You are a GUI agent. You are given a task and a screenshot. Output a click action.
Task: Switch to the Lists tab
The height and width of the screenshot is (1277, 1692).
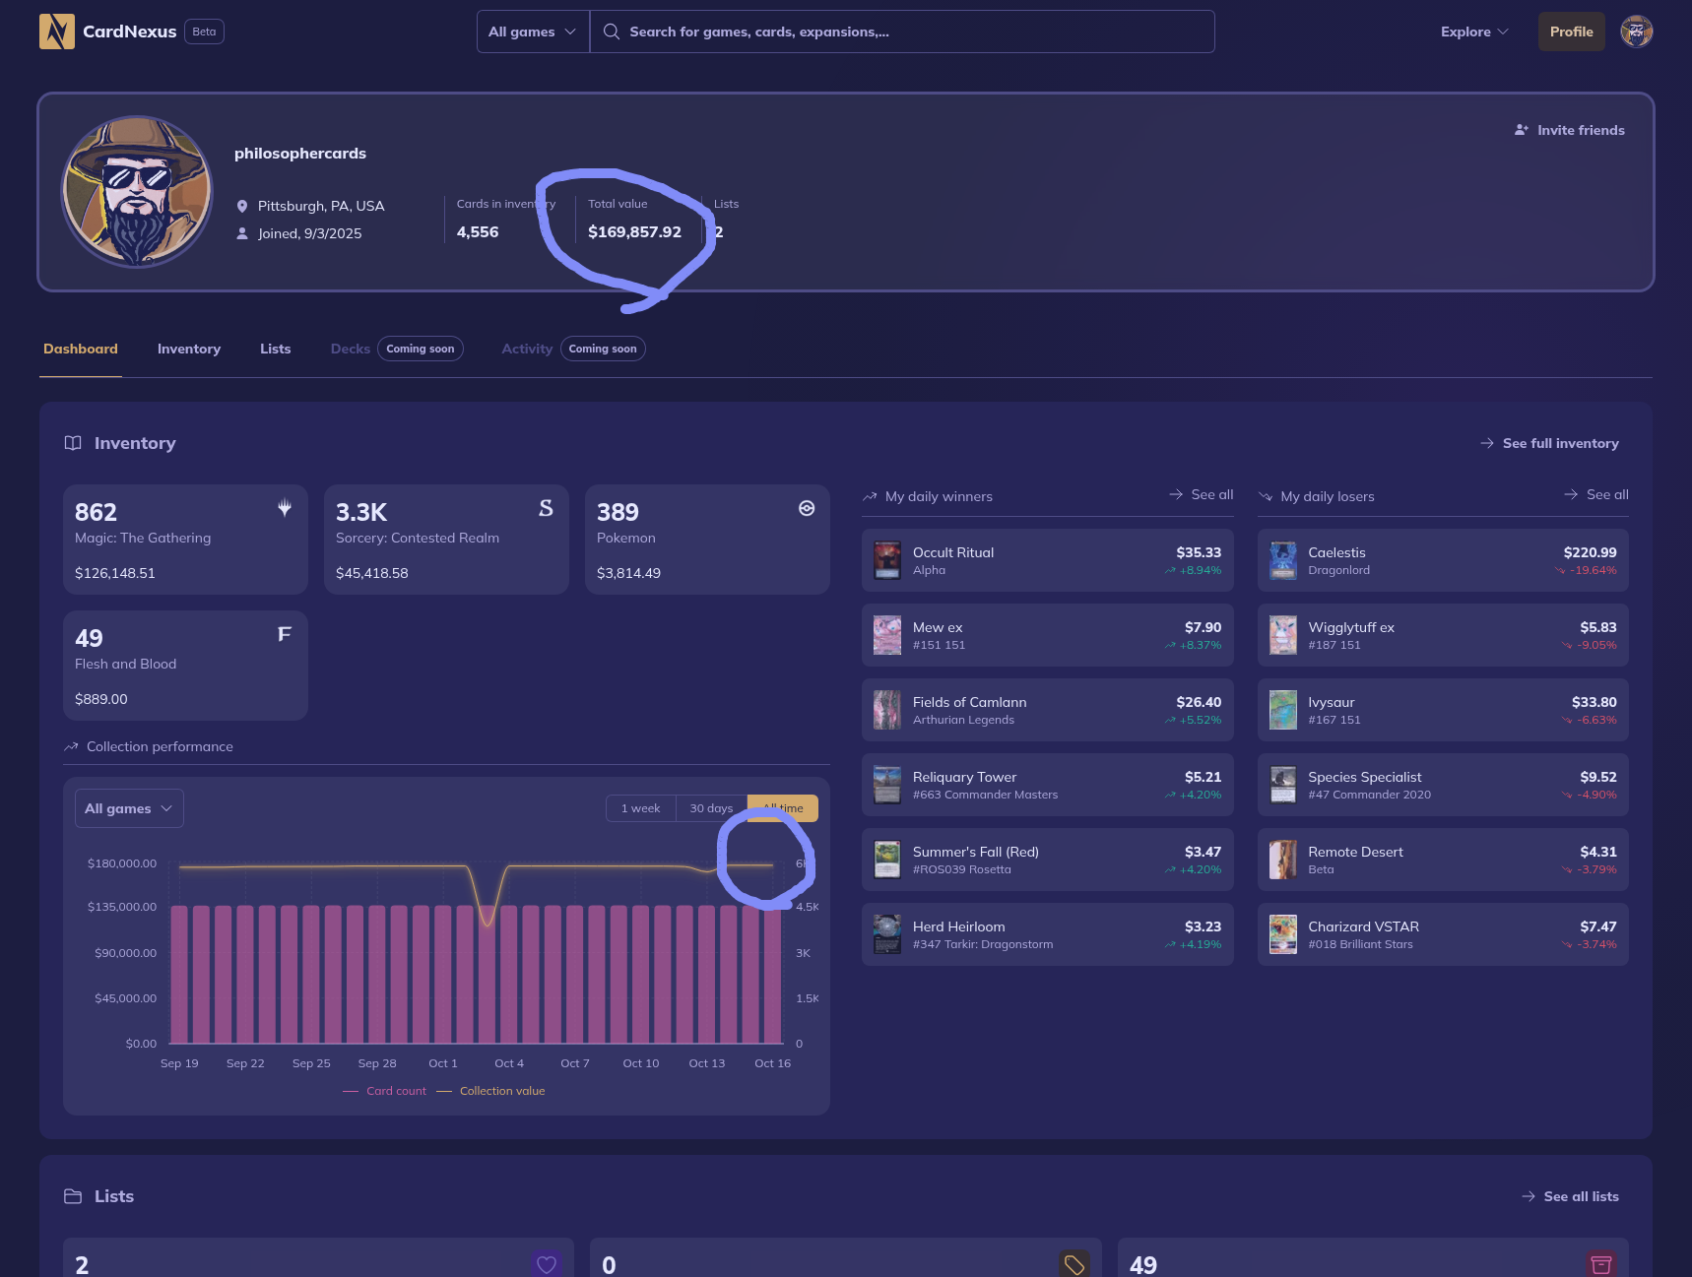(276, 349)
